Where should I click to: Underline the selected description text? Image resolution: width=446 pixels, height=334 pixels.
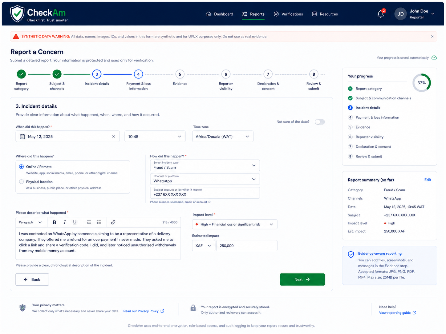75,222
